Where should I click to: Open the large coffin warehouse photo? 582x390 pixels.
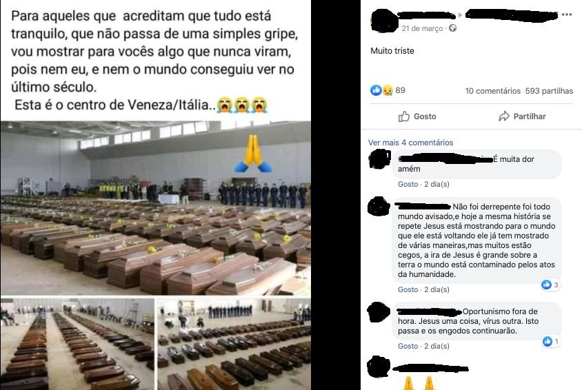point(156,208)
